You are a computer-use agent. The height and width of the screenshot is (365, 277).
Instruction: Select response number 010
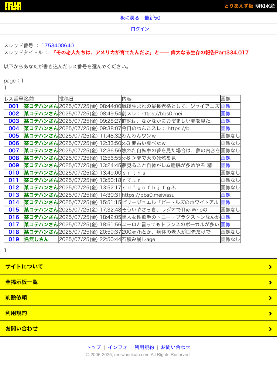click(x=14, y=173)
